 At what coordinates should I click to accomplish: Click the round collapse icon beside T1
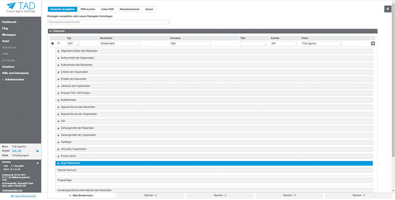pos(52,43)
